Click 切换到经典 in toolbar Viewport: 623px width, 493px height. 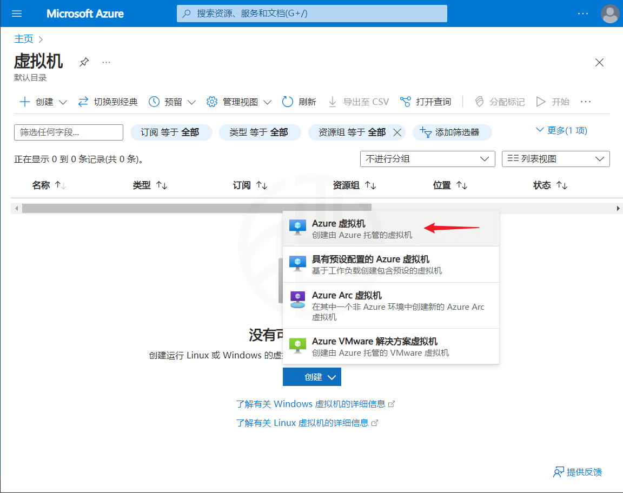coord(108,102)
